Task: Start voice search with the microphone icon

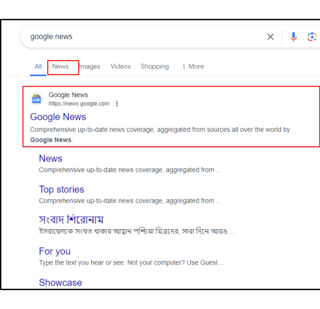Action: click(x=293, y=37)
